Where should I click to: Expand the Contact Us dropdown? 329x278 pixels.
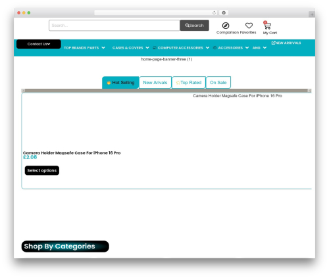point(39,44)
